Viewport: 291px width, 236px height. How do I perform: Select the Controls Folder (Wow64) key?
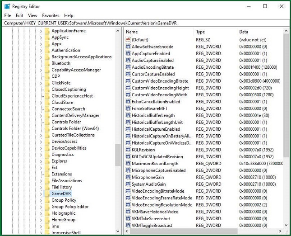75,128
